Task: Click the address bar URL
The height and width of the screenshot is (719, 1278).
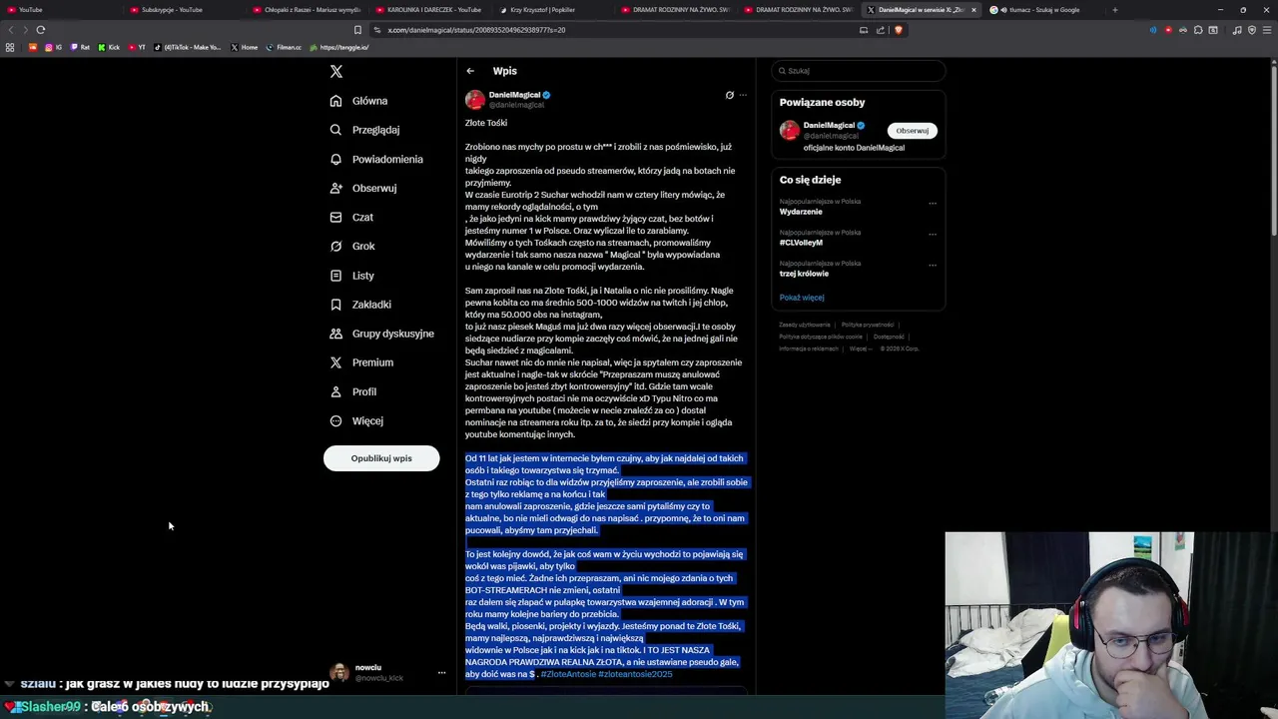Action: pyautogui.click(x=476, y=30)
